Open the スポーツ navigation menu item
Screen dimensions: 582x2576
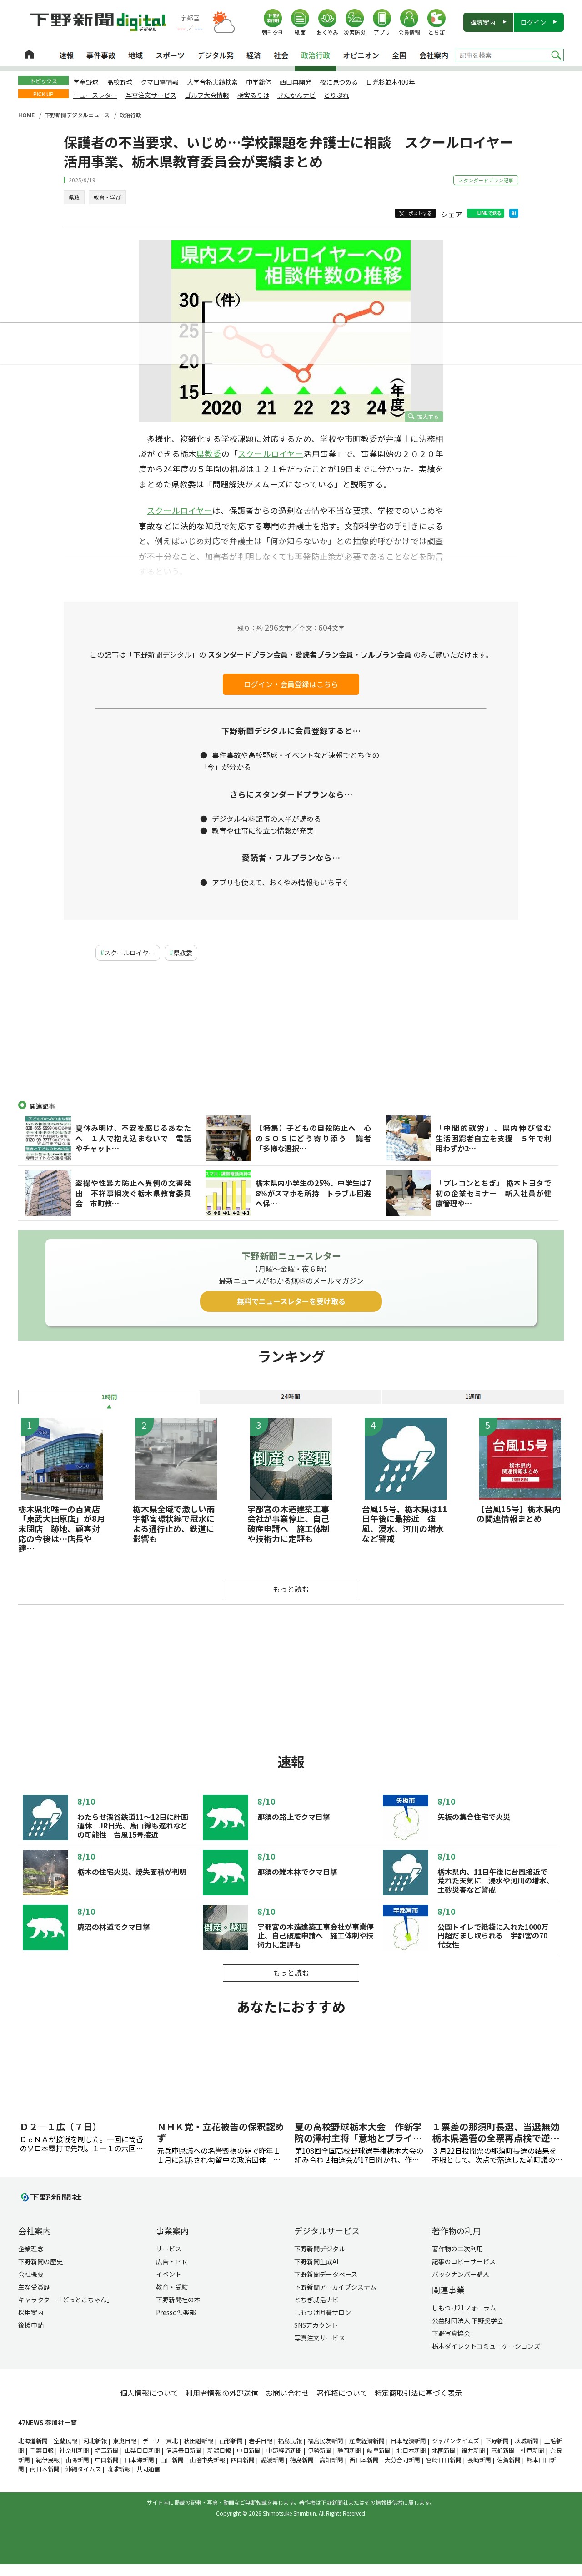point(170,56)
